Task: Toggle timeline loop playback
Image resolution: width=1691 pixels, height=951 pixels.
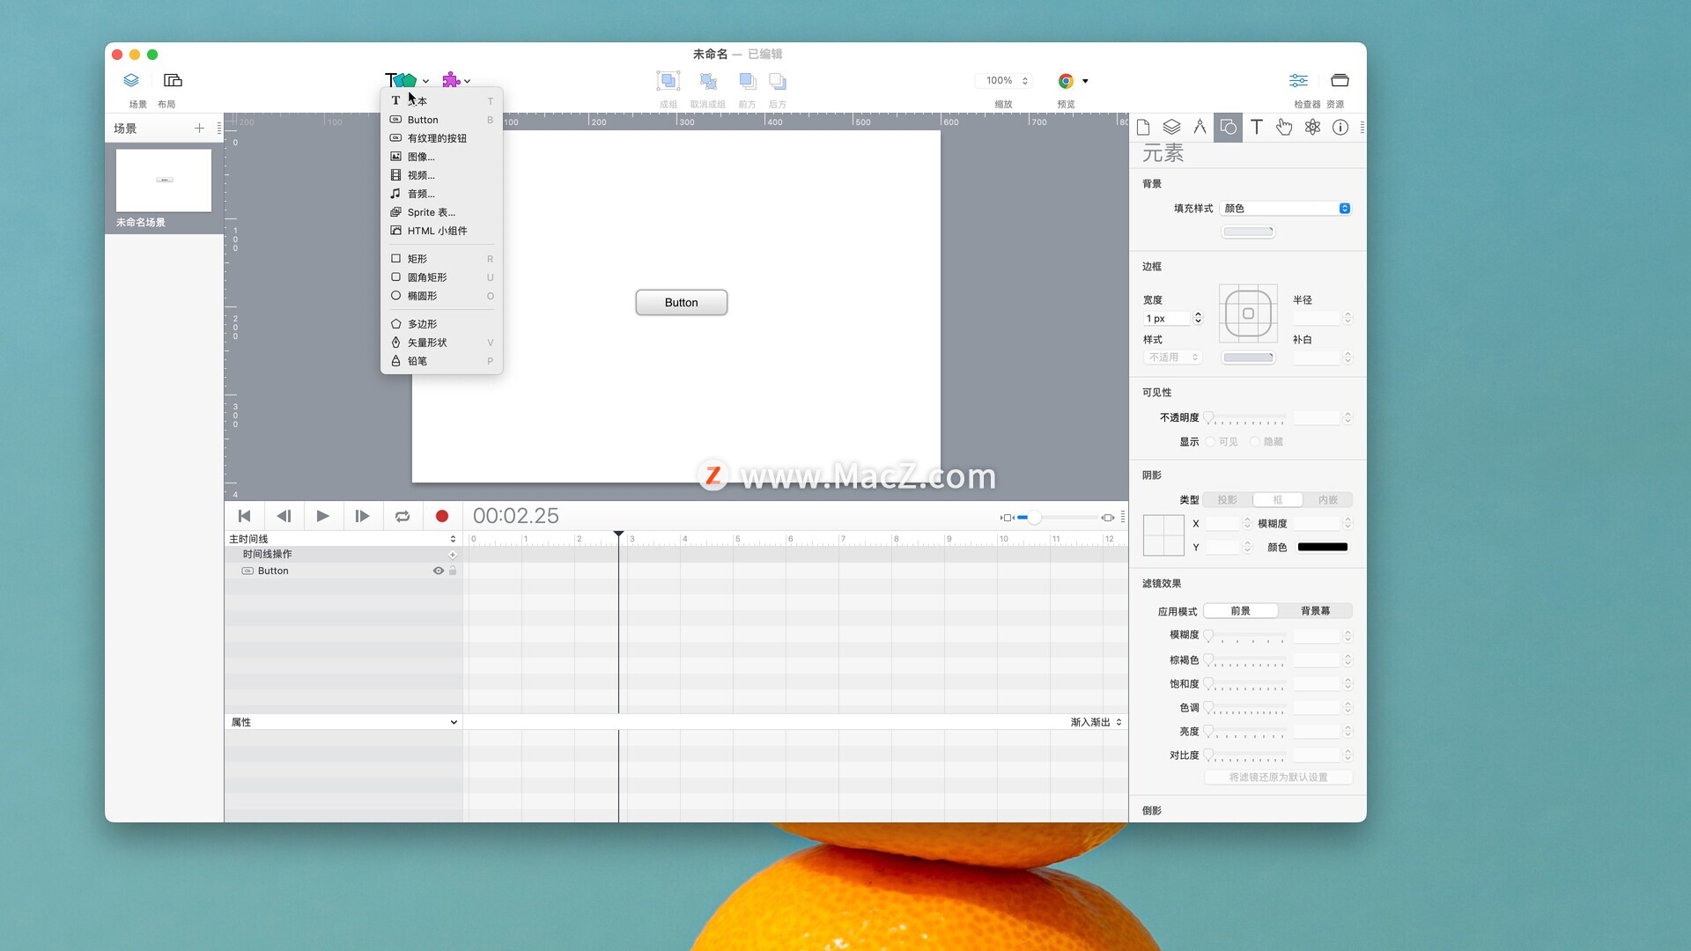Action: click(x=402, y=516)
